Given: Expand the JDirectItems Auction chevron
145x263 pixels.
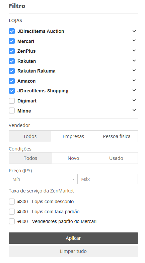Looking at the screenshot, I should pos(134,31).
